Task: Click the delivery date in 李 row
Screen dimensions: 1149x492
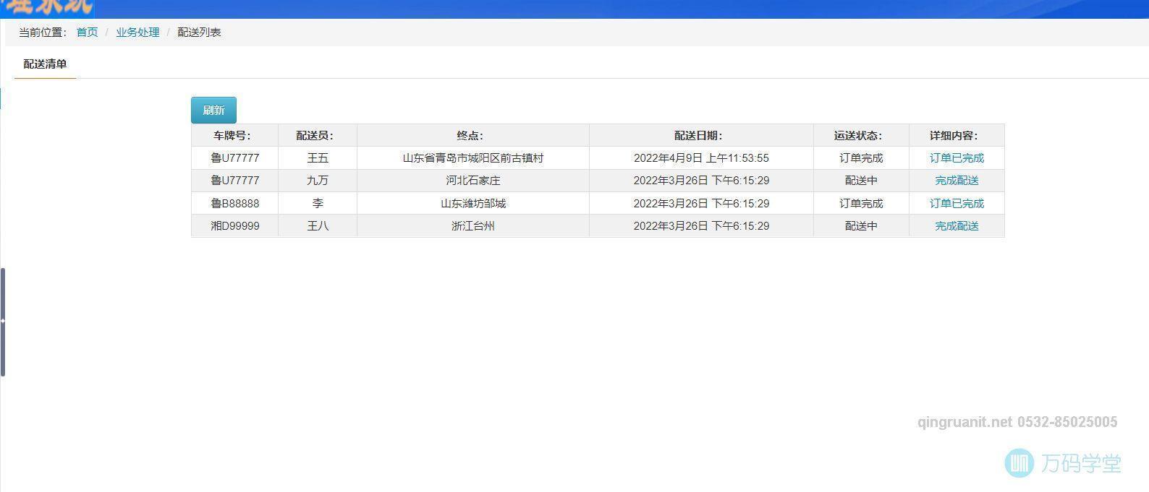Action: (x=701, y=204)
